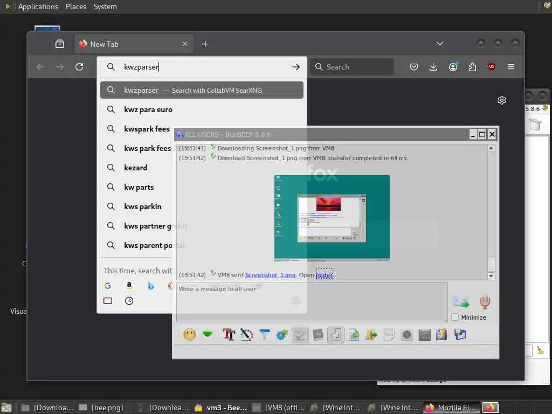Close the New Tab tab
The width and height of the screenshot is (552, 414).
click(185, 44)
